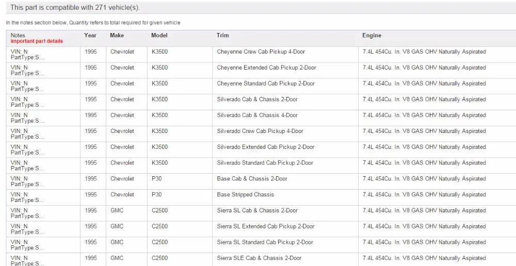Click GMC in the Sierra SL Extended Cab row

(x=117, y=226)
